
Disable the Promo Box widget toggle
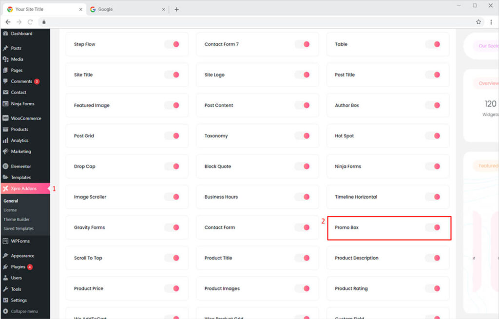tap(433, 227)
